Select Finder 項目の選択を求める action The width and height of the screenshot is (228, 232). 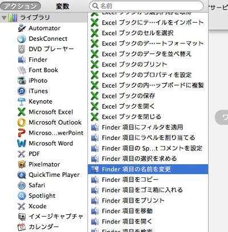tap(148, 159)
